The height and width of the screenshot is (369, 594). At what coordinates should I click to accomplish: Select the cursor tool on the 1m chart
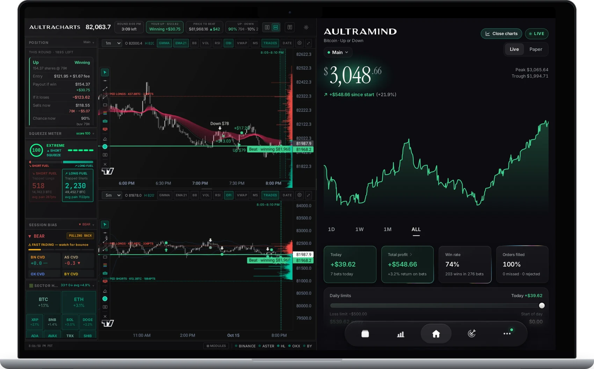105,72
